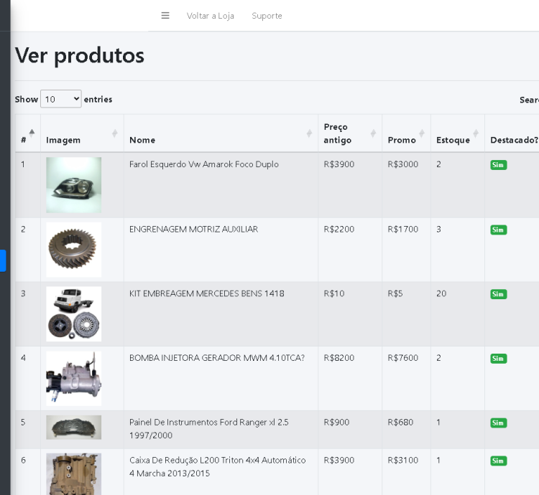
Task: Open the Voltar a Loja link
Action: (211, 16)
